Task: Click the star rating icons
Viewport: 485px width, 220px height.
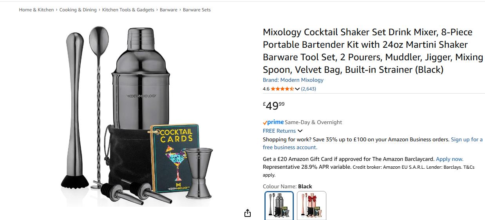Action: click(282, 89)
